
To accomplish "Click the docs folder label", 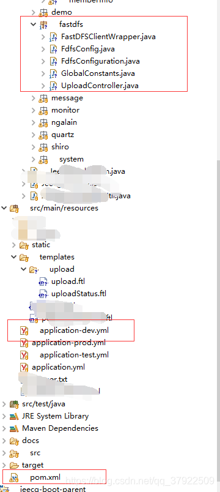I will click(31, 441).
